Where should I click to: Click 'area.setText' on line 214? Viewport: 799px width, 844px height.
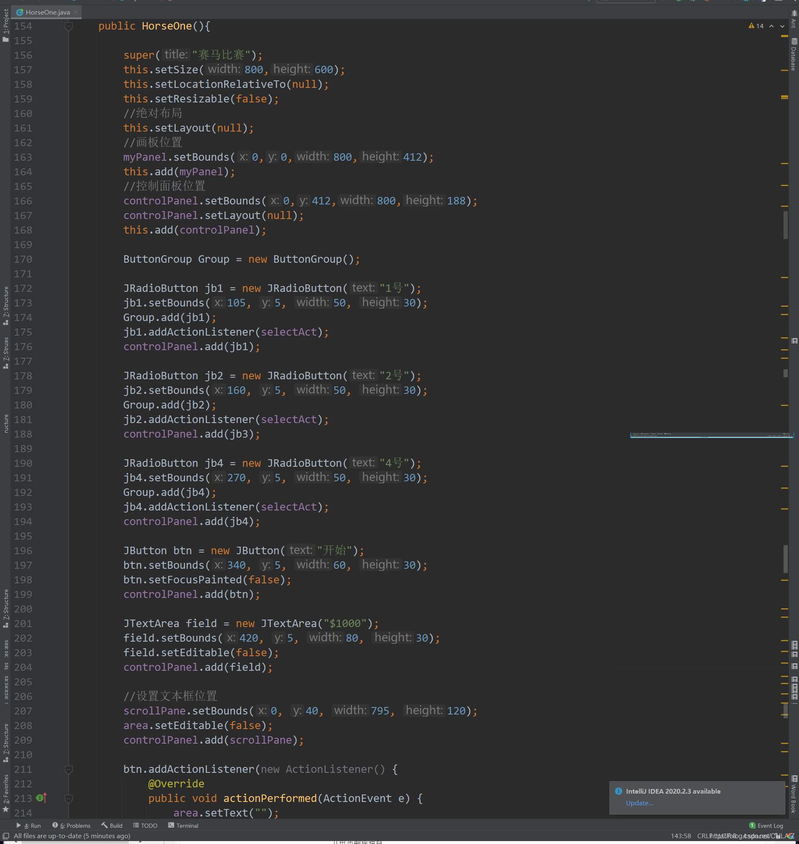[210, 813]
